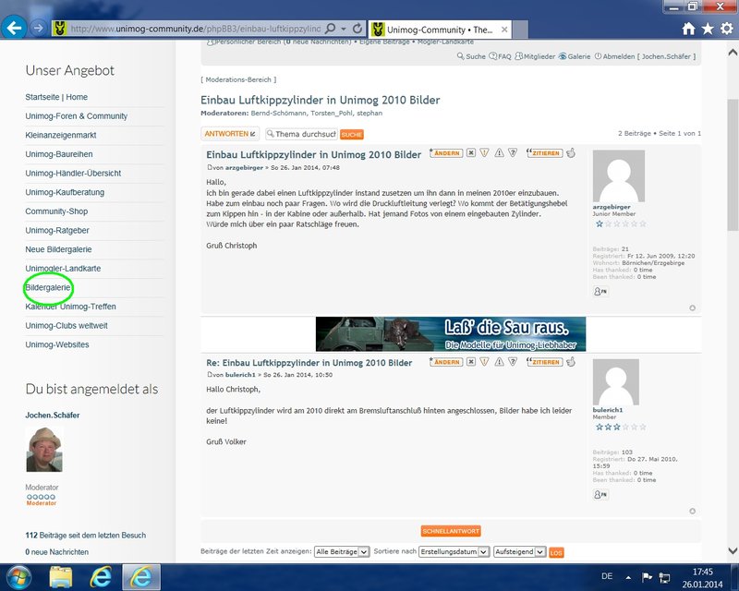This screenshot has height=591, width=739.
Task: Click the delete post icon in first post
Action: 471,153
